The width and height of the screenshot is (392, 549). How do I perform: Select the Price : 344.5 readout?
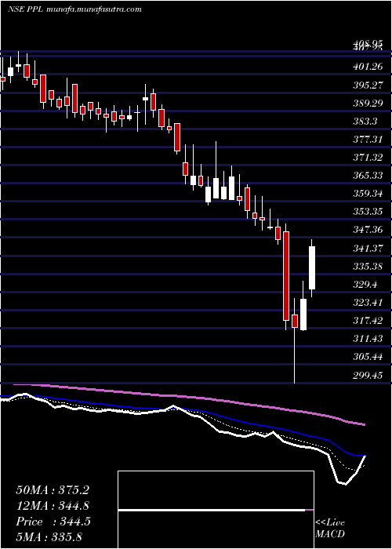click(53, 522)
